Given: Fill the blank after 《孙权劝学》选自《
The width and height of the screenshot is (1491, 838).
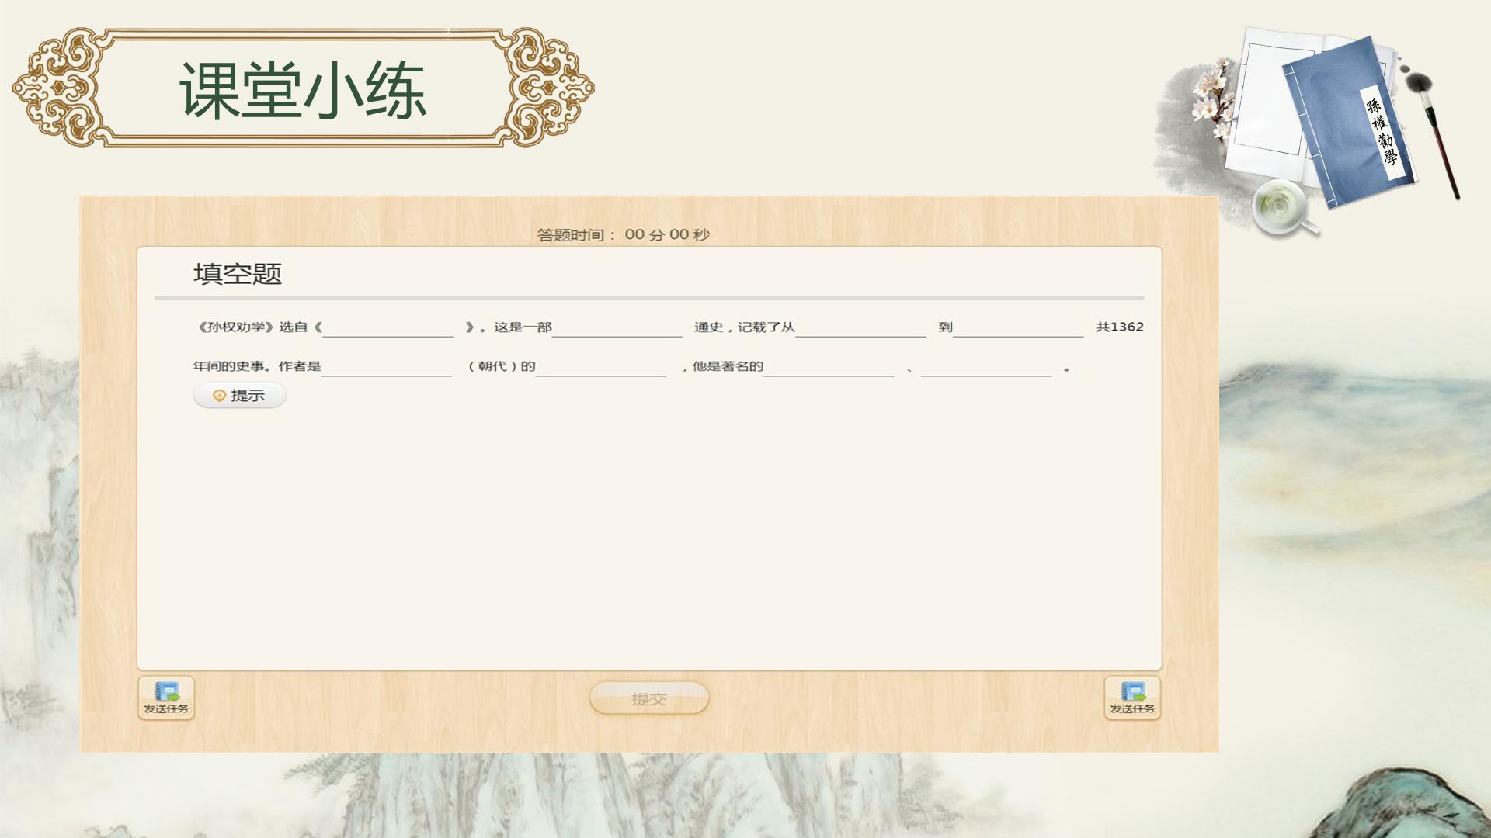Looking at the screenshot, I should [x=388, y=327].
